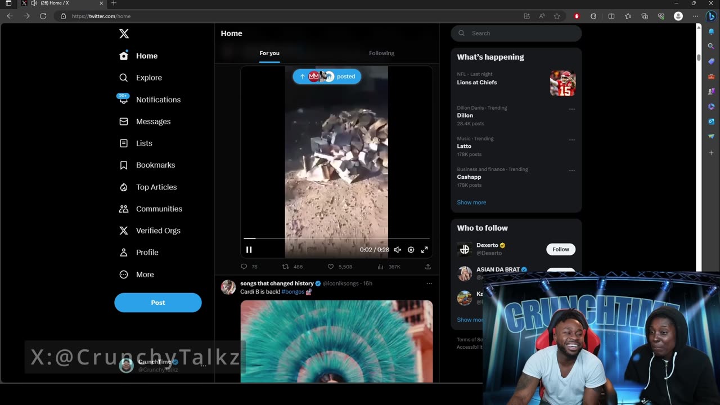Toggle video fullscreen mode
Screen dimensions: 720x405
(x=425, y=250)
